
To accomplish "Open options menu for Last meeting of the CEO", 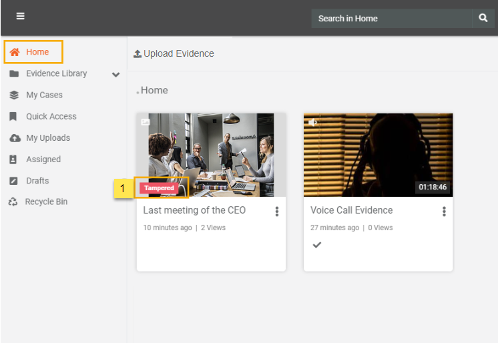I will 277,212.
